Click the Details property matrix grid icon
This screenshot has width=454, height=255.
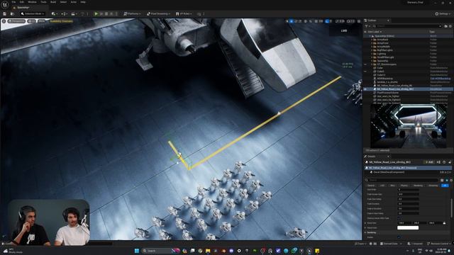442,180
